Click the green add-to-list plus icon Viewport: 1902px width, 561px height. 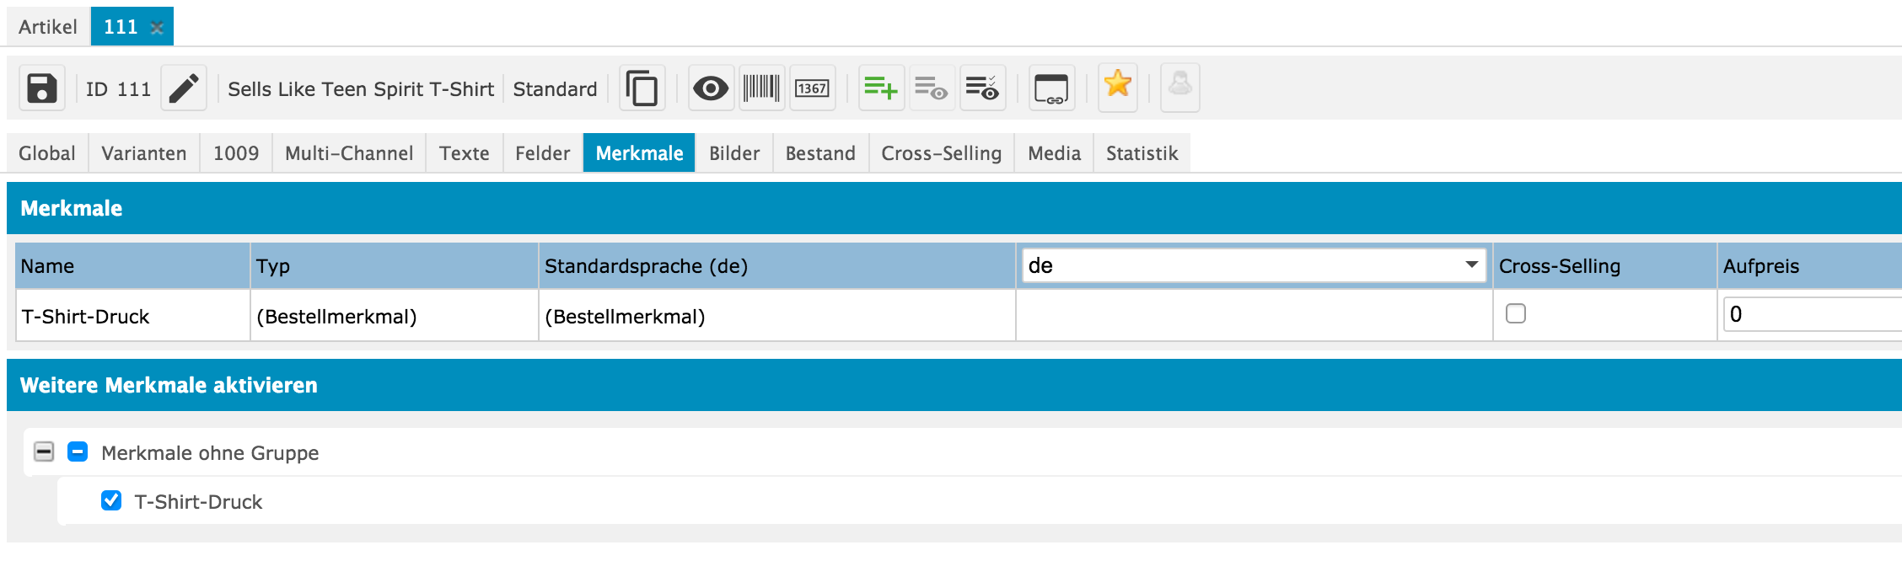tap(880, 88)
